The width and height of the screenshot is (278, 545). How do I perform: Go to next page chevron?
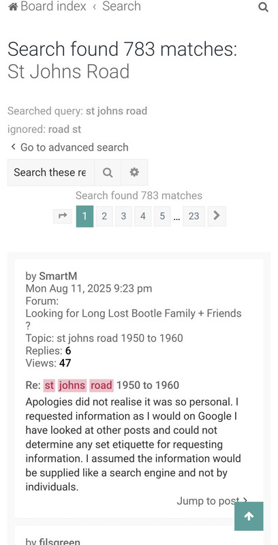tap(217, 216)
